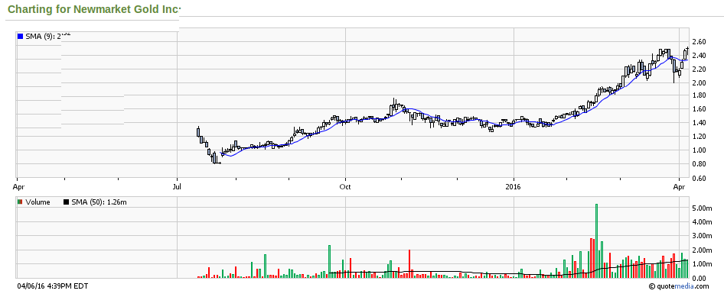Click the SMA (50): 1.26m label
This screenshot has width=724, height=297.
(x=99, y=202)
